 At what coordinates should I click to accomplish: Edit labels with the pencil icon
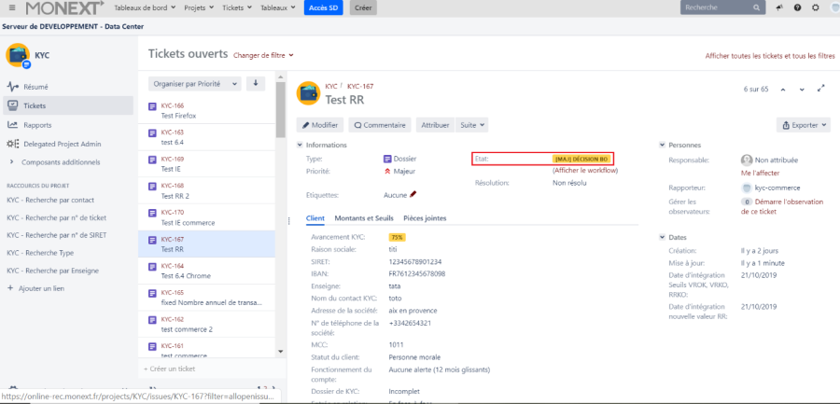click(413, 194)
